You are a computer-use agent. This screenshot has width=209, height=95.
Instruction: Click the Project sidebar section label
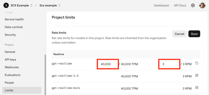[9, 45]
